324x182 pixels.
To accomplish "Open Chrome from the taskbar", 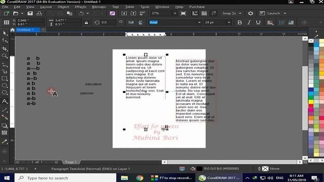I will click(140, 178).
